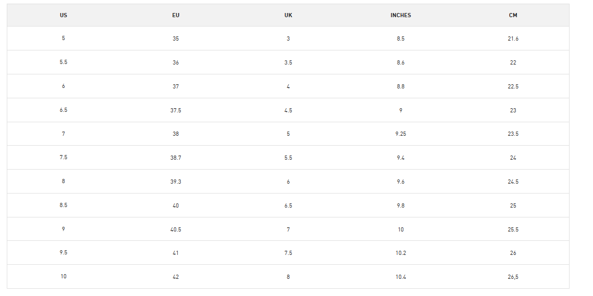Click the CM column header
Screen dimensions: 593x296
[x=513, y=16]
